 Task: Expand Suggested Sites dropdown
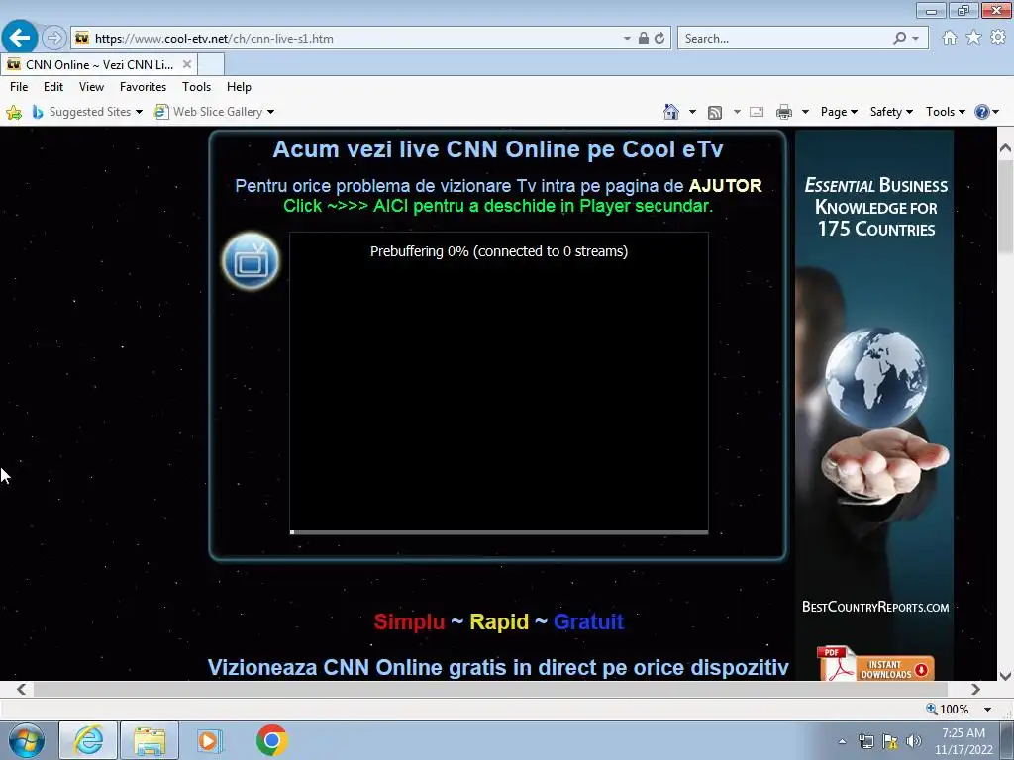[139, 113]
